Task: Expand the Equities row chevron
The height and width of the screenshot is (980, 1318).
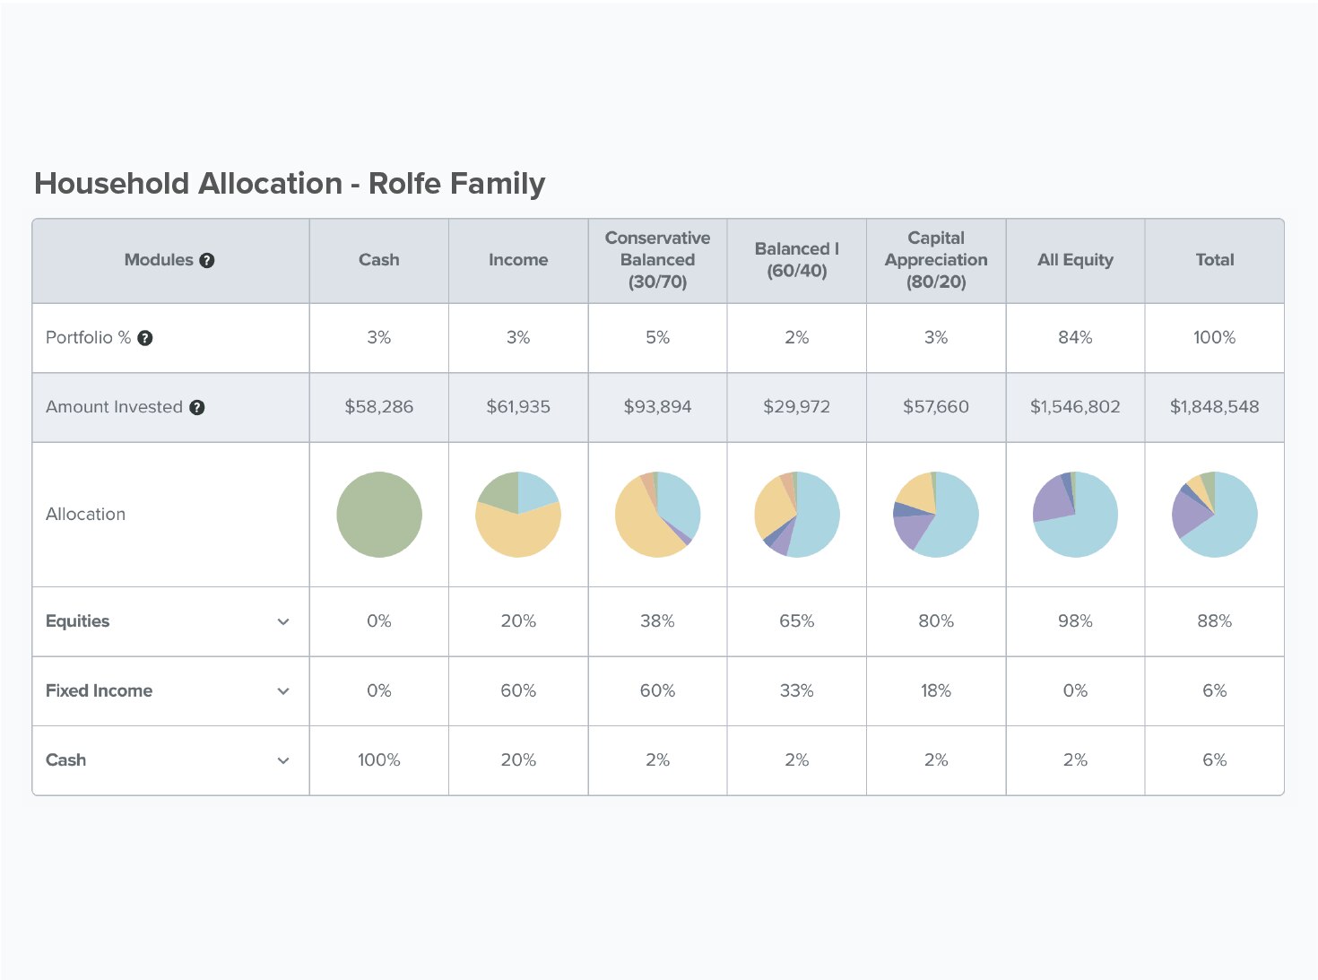Action: pos(283,622)
